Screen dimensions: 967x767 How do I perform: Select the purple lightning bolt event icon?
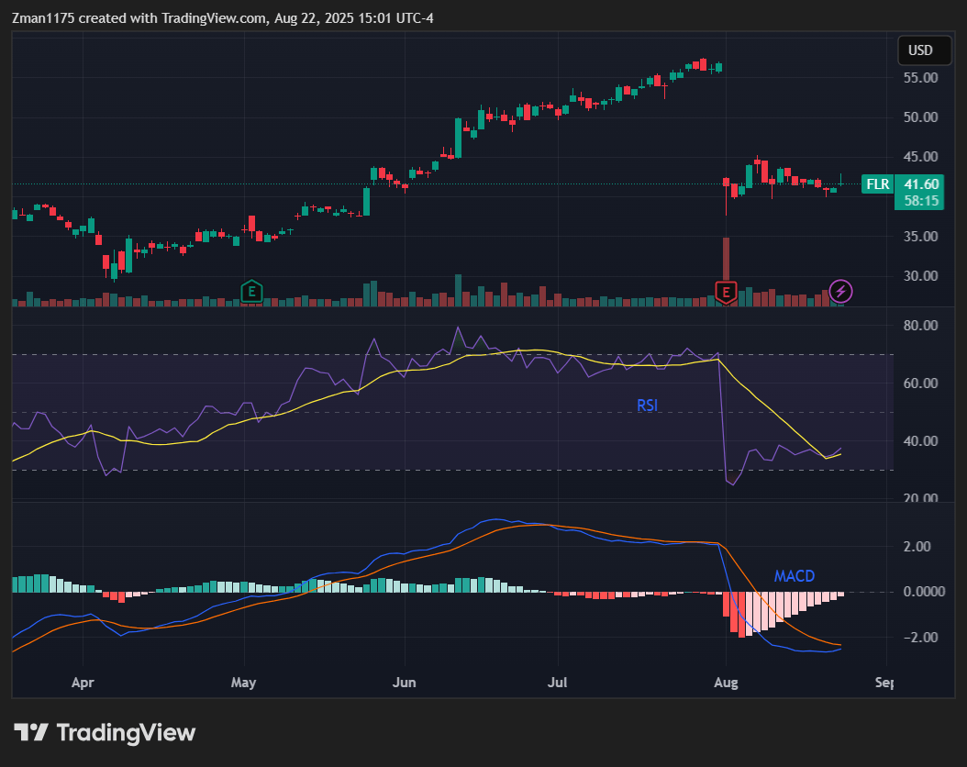[x=840, y=292]
